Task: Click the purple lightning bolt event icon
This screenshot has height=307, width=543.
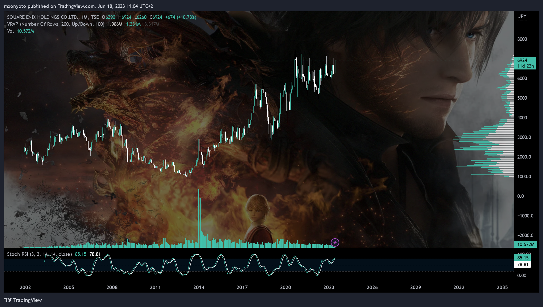Action: click(335, 242)
